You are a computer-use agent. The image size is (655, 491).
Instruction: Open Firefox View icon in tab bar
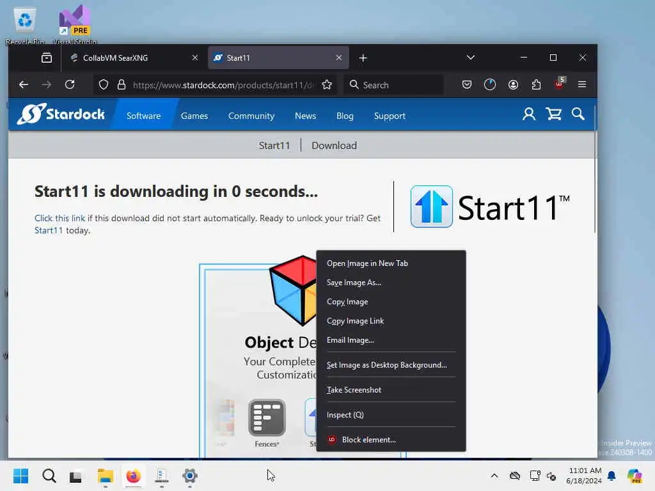point(47,58)
